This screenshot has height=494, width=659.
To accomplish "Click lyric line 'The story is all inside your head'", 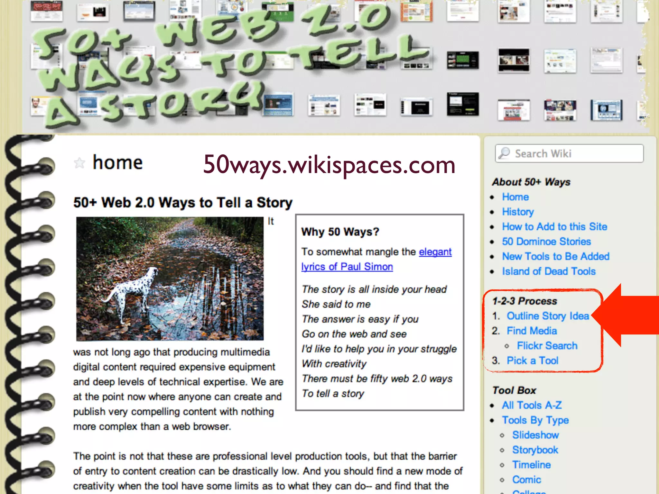I will [374, 289].
